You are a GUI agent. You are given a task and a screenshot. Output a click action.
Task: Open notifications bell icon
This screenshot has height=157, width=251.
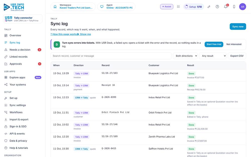coord(226,7)
